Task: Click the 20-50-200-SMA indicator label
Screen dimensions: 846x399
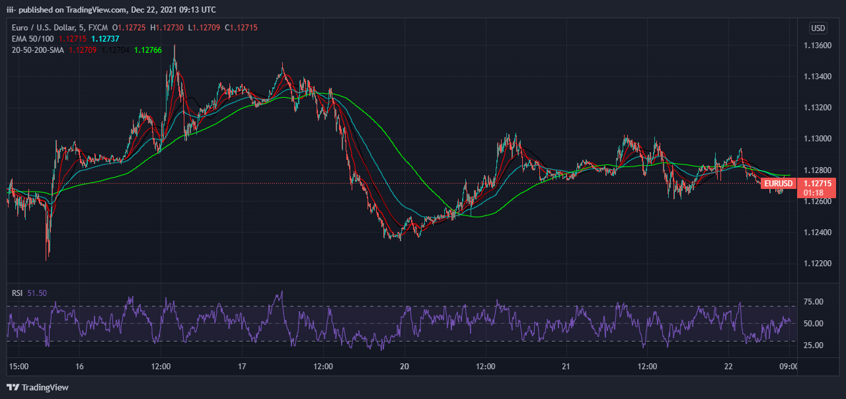Action: [x=38, y=50]
